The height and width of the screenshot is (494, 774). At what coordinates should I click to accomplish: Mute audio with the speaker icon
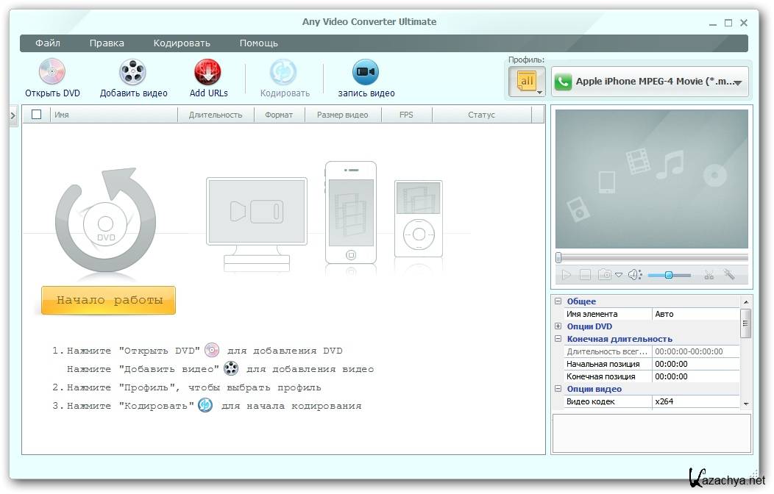click(x=634, y=275)
